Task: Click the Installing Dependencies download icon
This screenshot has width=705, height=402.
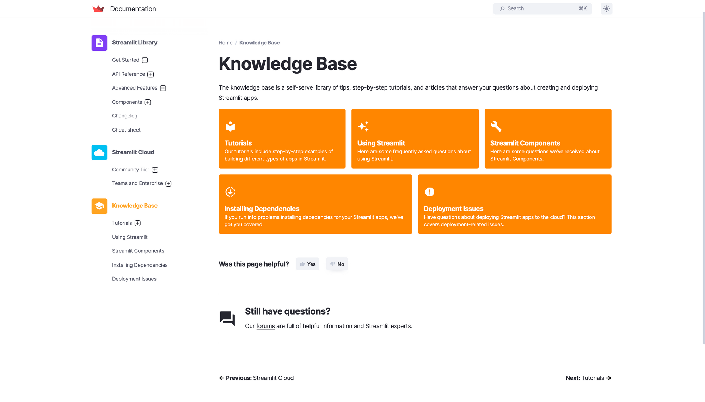Action: click(230, 191)
